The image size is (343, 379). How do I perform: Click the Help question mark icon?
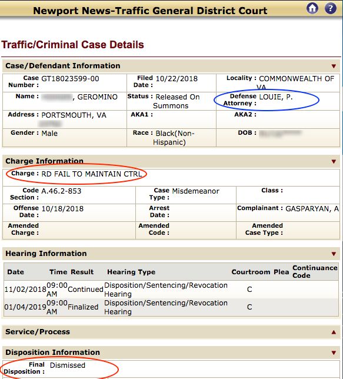(x=330, y=8)
